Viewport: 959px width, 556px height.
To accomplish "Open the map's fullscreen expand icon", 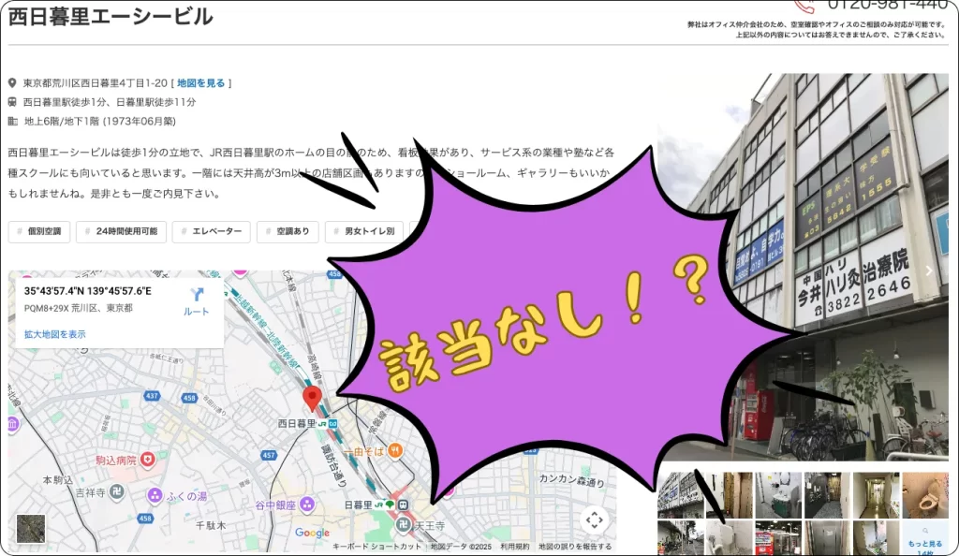I will [x=597, y=520].
